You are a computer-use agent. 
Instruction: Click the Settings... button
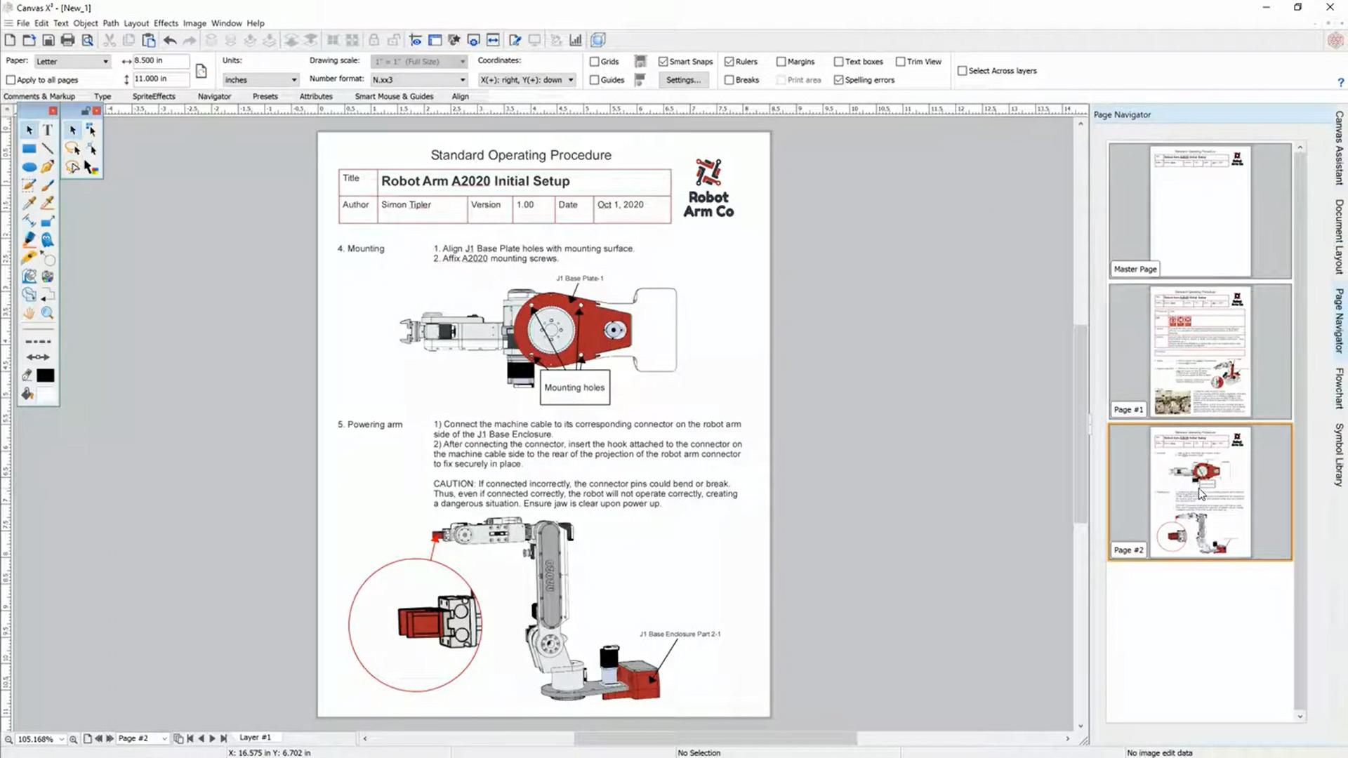(683, 80)
